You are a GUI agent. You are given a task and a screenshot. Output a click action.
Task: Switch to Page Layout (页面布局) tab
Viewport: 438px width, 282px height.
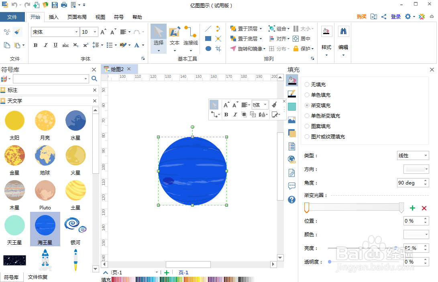(77, 17)
